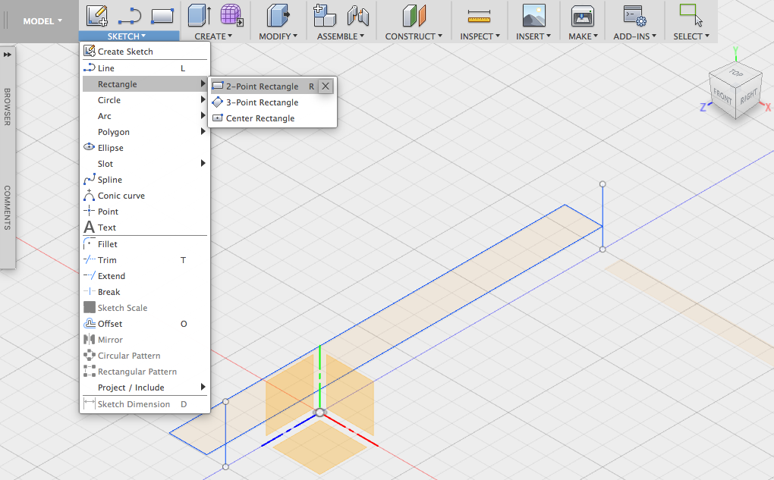The width and height of the screenshot is (774, 480).
Task: Open the ASSEMBLE dropdown menu
Action: pos(341,36)
